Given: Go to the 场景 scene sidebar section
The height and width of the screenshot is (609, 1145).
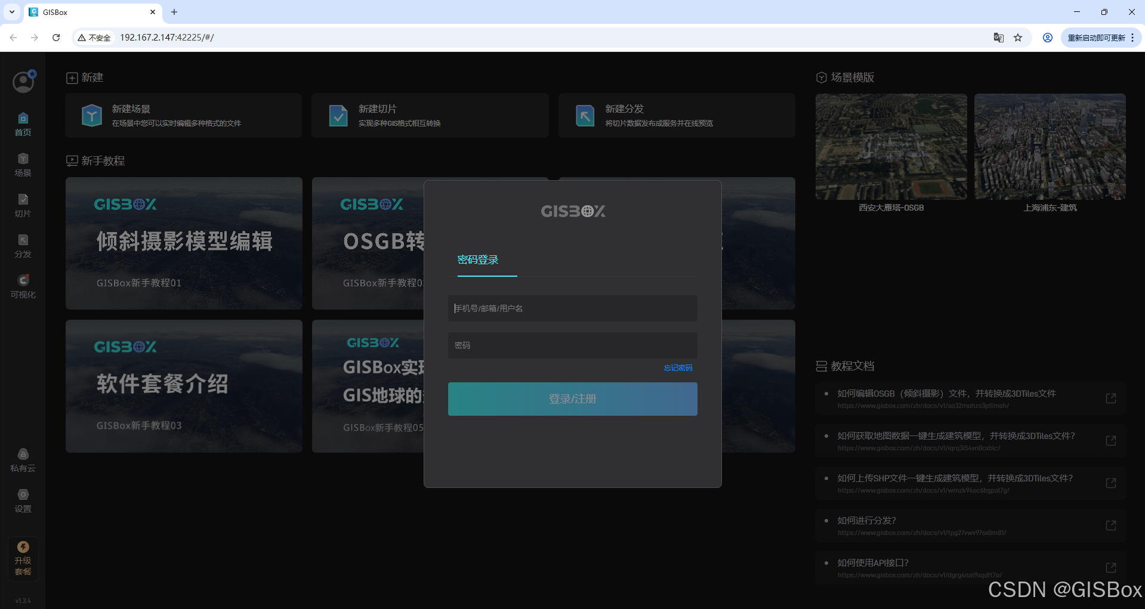Looking at the screenshot, I should pos(23,165).
